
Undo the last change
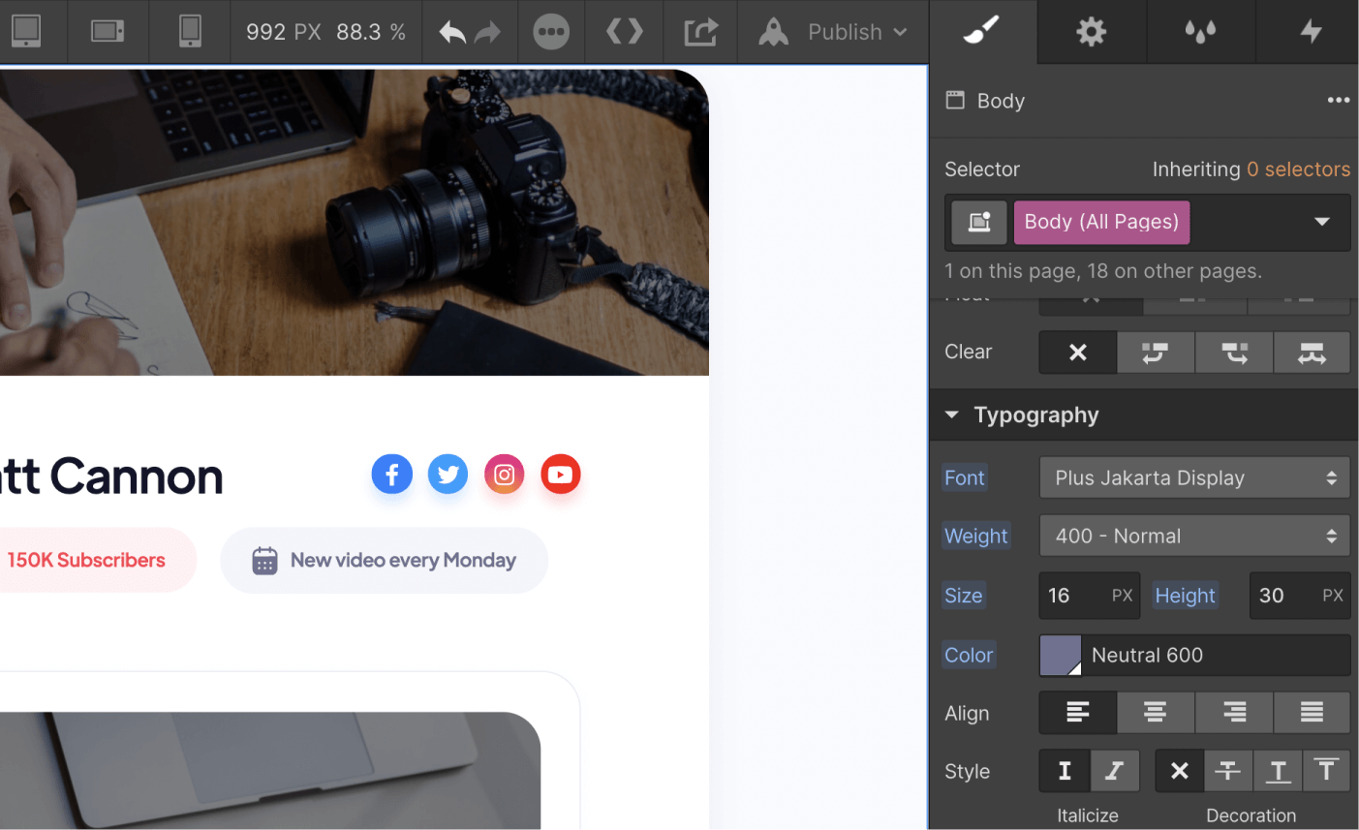coord(452,32)
